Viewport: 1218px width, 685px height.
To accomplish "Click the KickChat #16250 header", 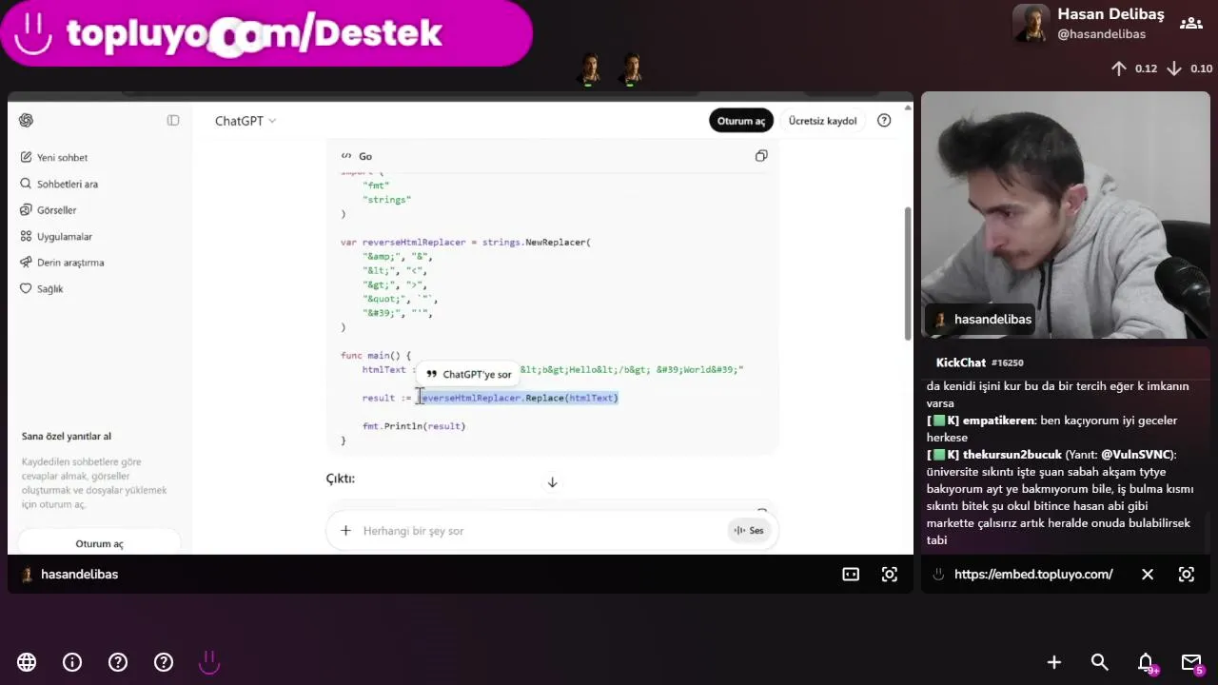I will coord(979,362).
